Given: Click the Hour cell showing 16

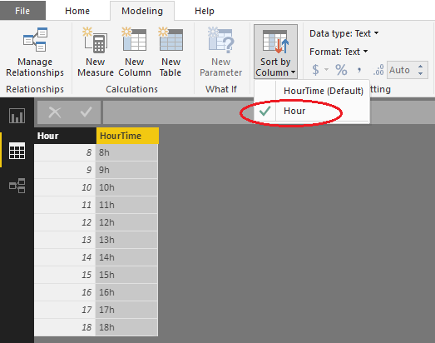Looking at the screenshot, I should point(65,292).
